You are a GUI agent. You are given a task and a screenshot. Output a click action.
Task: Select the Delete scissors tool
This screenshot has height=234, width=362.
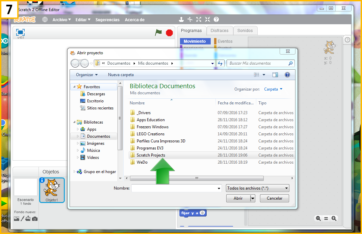[x=190, y=20]
